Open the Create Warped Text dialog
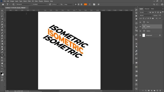 coord(90,4)
